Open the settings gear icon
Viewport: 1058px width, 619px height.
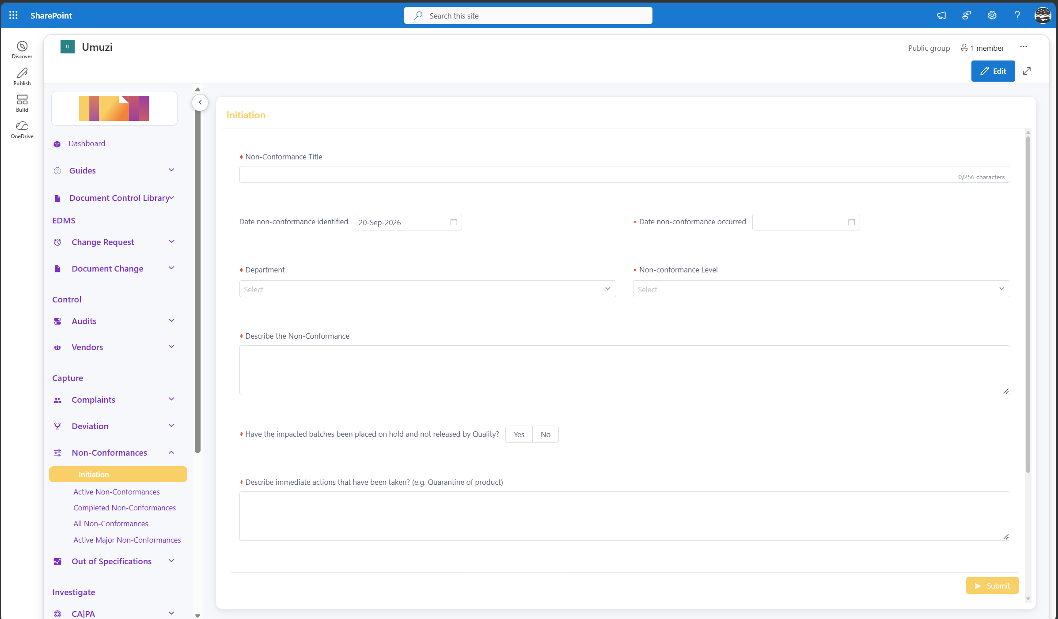click(x=992, y=15)
